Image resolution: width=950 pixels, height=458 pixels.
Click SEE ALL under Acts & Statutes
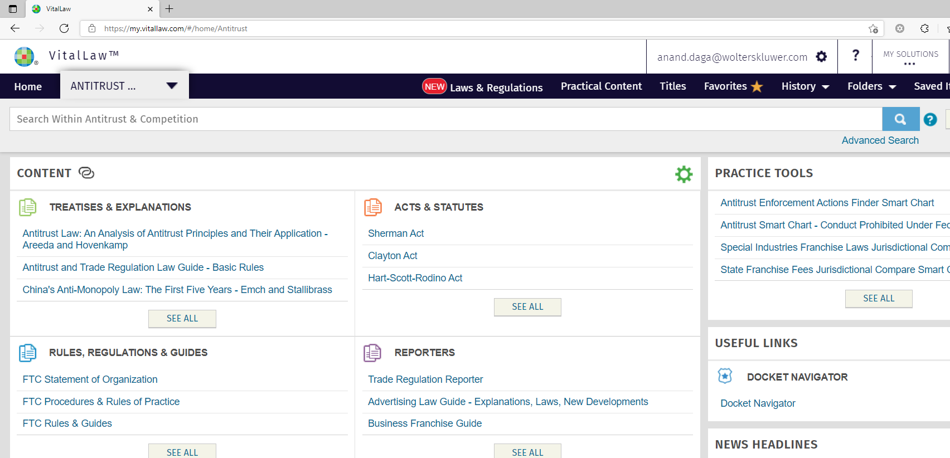527,307
